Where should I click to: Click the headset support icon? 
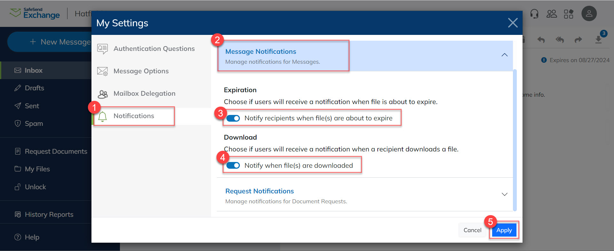click(x=534, y=14)
